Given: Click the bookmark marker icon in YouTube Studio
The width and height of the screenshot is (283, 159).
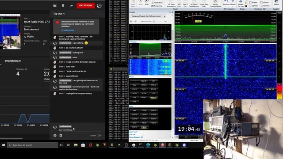Looking at the screenshot, I should (x=63, y=6).
